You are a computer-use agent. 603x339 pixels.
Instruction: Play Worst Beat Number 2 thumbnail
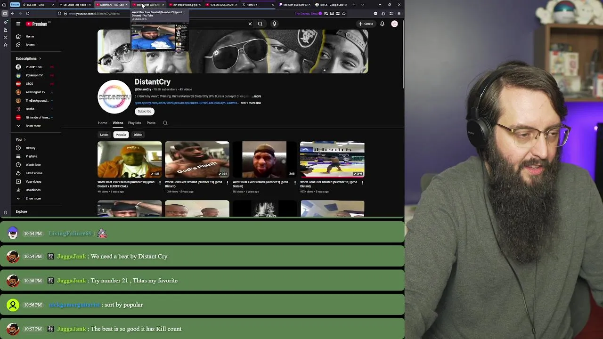pyautogui.click(x=264, y=159)
